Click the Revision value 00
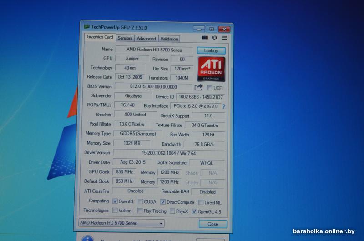Screen dimensions: 364x241 point(182,59)
